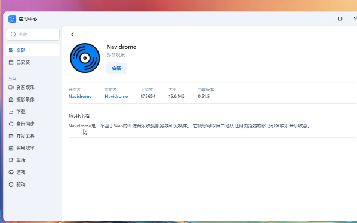Click the 已安装 installed icon
The width and height of the screenshot is (357, 223).
coord(11,62)
